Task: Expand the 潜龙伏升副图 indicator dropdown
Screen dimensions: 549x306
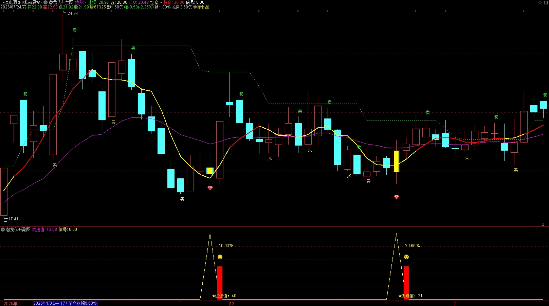Action: tap(3, 230)
